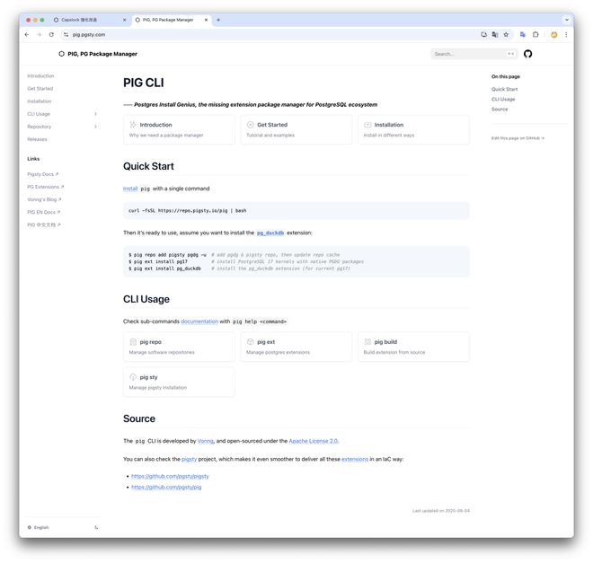Open the Chrome profile avatar
This screenshot has height=563, width=593.
pyautogui.click(x=553, y=34)
